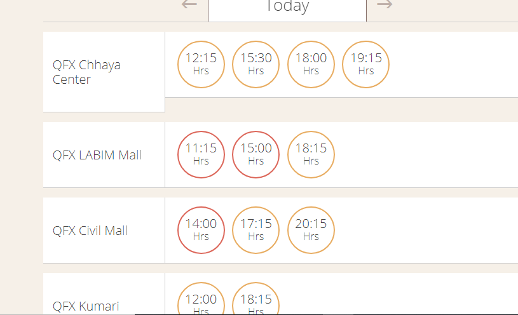
Task: Select the 20:15 Hrs showtime
Action: pos(311,230)
